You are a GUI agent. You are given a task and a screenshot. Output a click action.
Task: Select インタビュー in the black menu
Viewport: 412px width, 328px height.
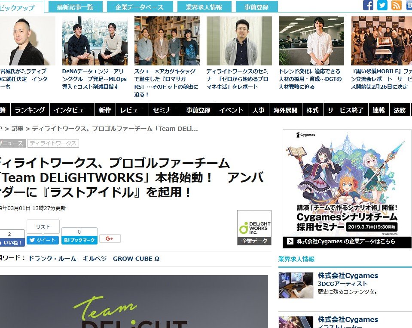point(72,110)
